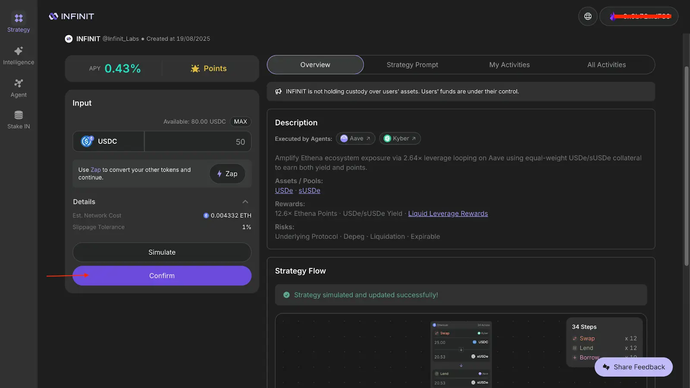Open the Aave agent link

click(x=355, y=138)
